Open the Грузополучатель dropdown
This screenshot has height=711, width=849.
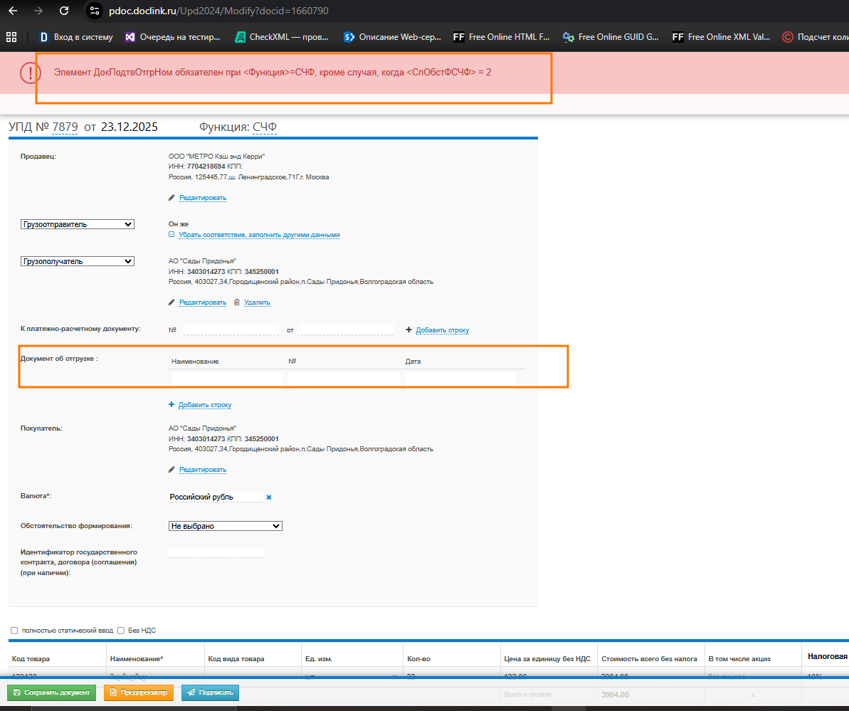(x=78, y=261)
